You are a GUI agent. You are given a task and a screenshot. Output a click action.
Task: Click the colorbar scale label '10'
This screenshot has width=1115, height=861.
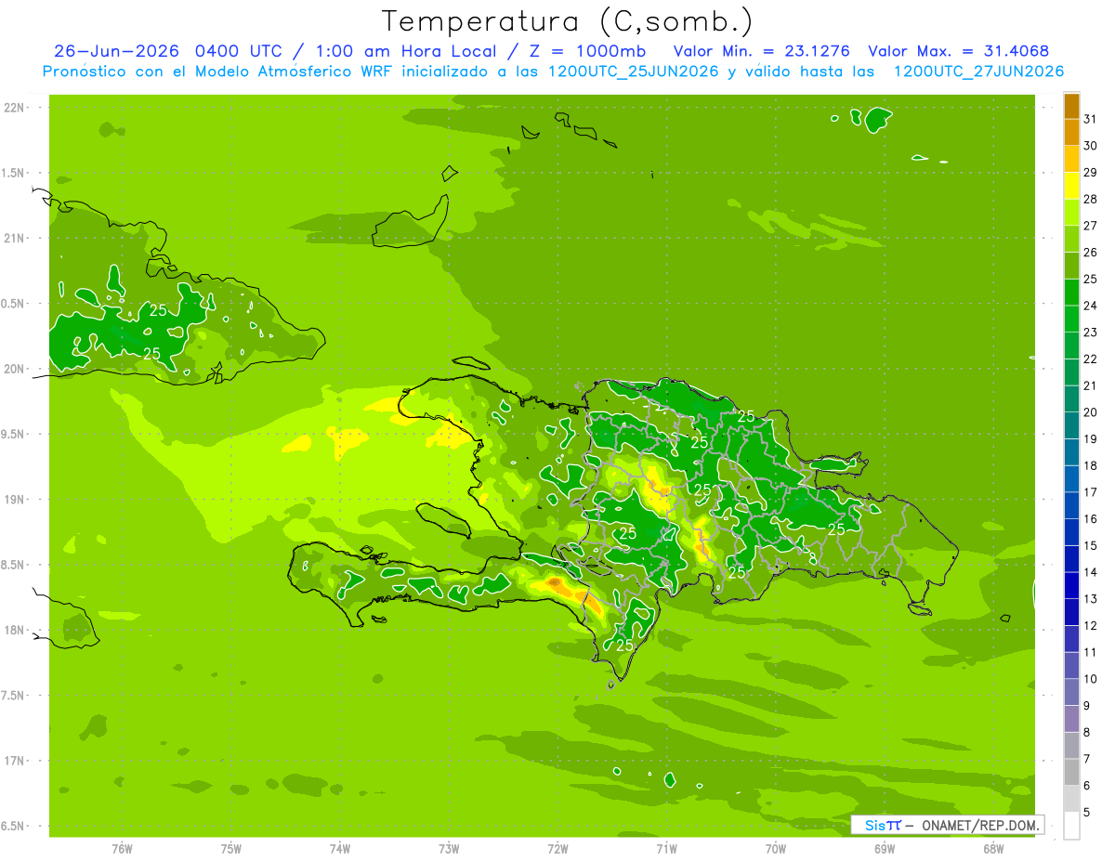[1091, 680]
